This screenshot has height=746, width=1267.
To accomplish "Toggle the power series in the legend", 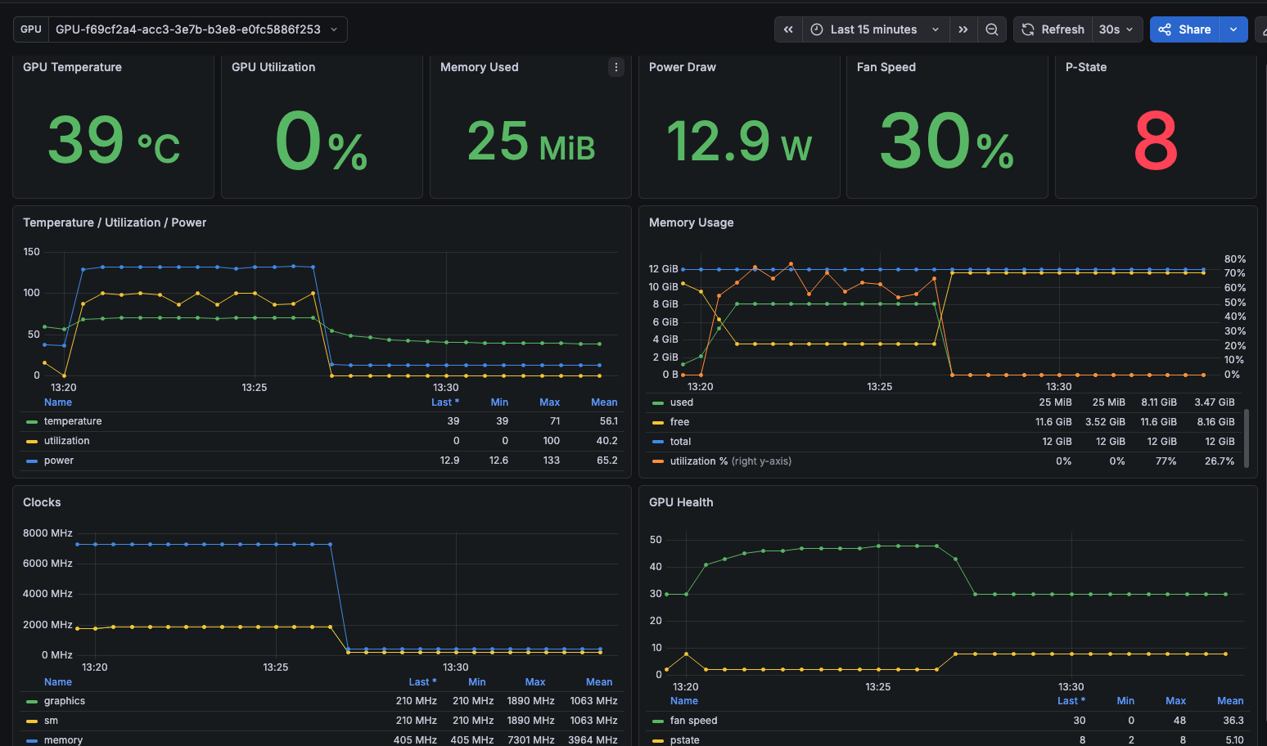I will [59, 461].
